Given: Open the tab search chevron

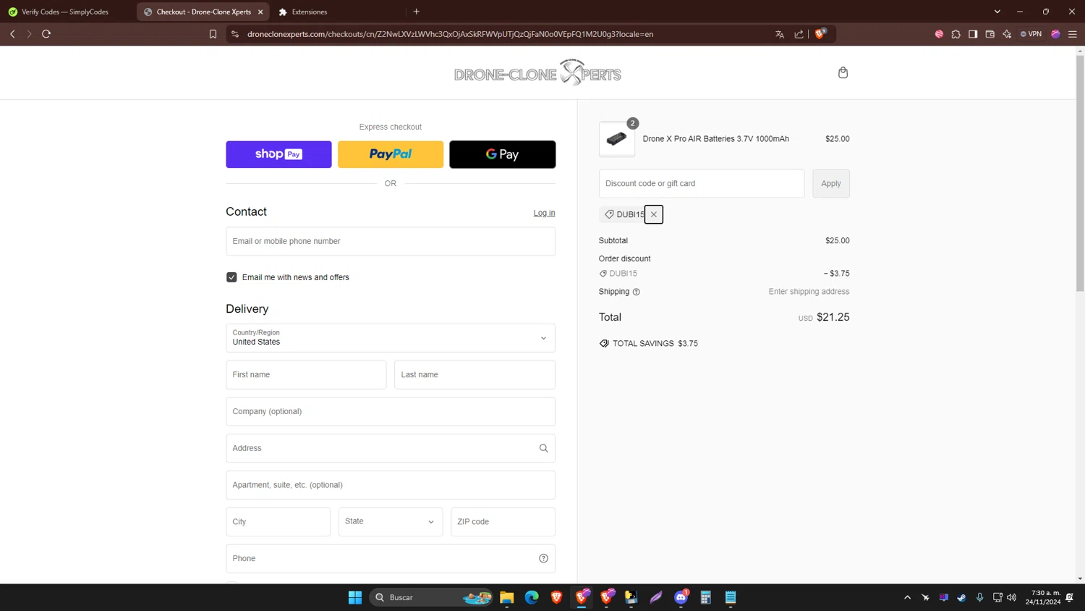Looking at the screenshot, I should (997, 12).
